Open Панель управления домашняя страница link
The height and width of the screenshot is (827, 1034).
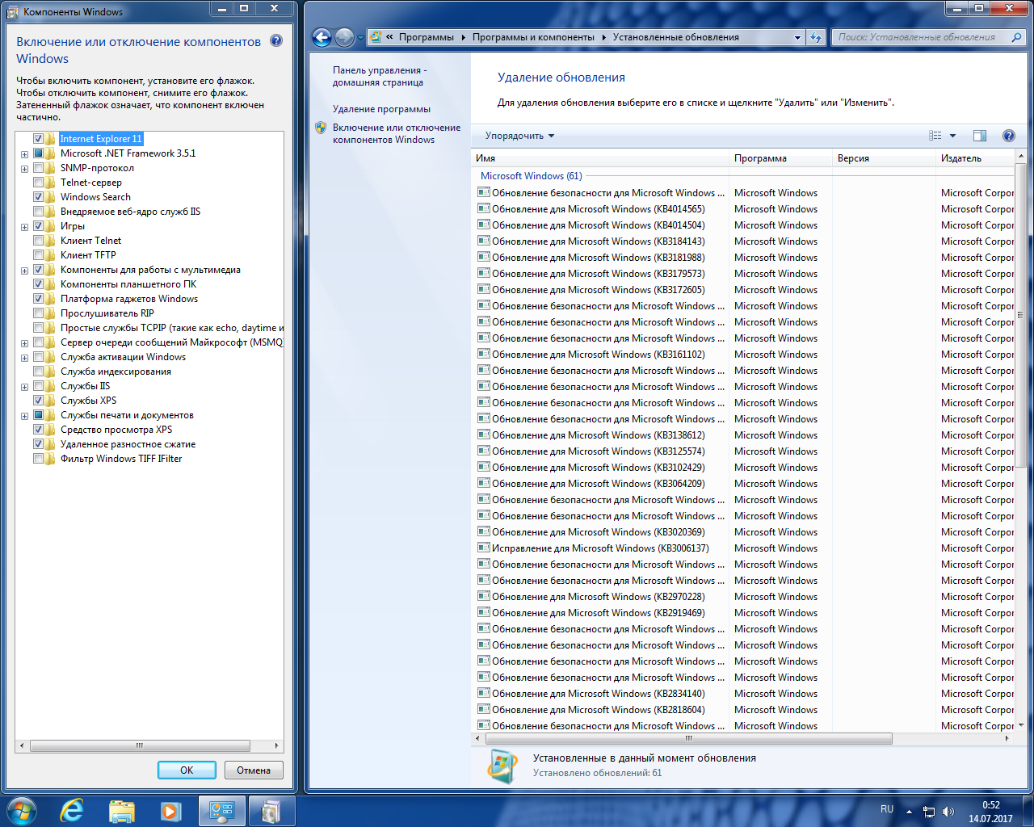380,76
